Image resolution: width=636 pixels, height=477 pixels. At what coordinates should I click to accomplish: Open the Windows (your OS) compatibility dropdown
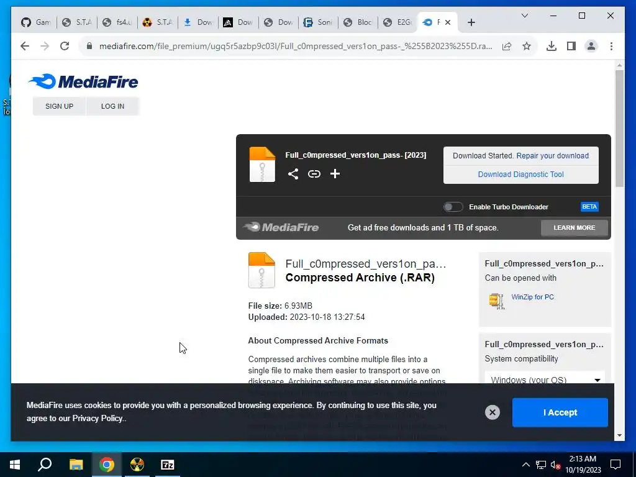pos(545,379)
